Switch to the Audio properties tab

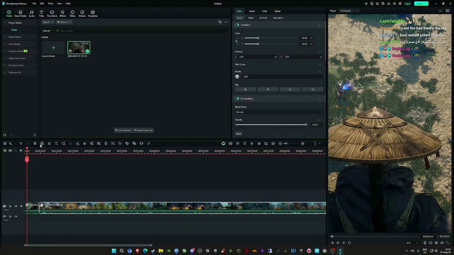(x=252, y=11)
